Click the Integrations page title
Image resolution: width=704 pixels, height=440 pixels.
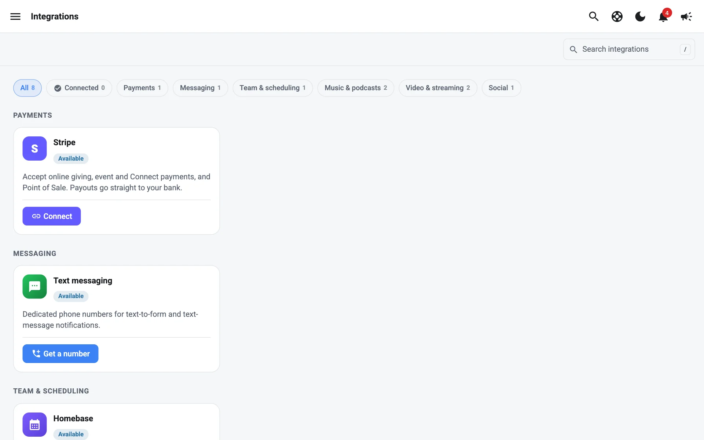[x=55, y=16]
